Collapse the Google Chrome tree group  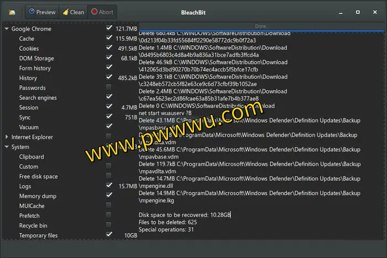7,29
